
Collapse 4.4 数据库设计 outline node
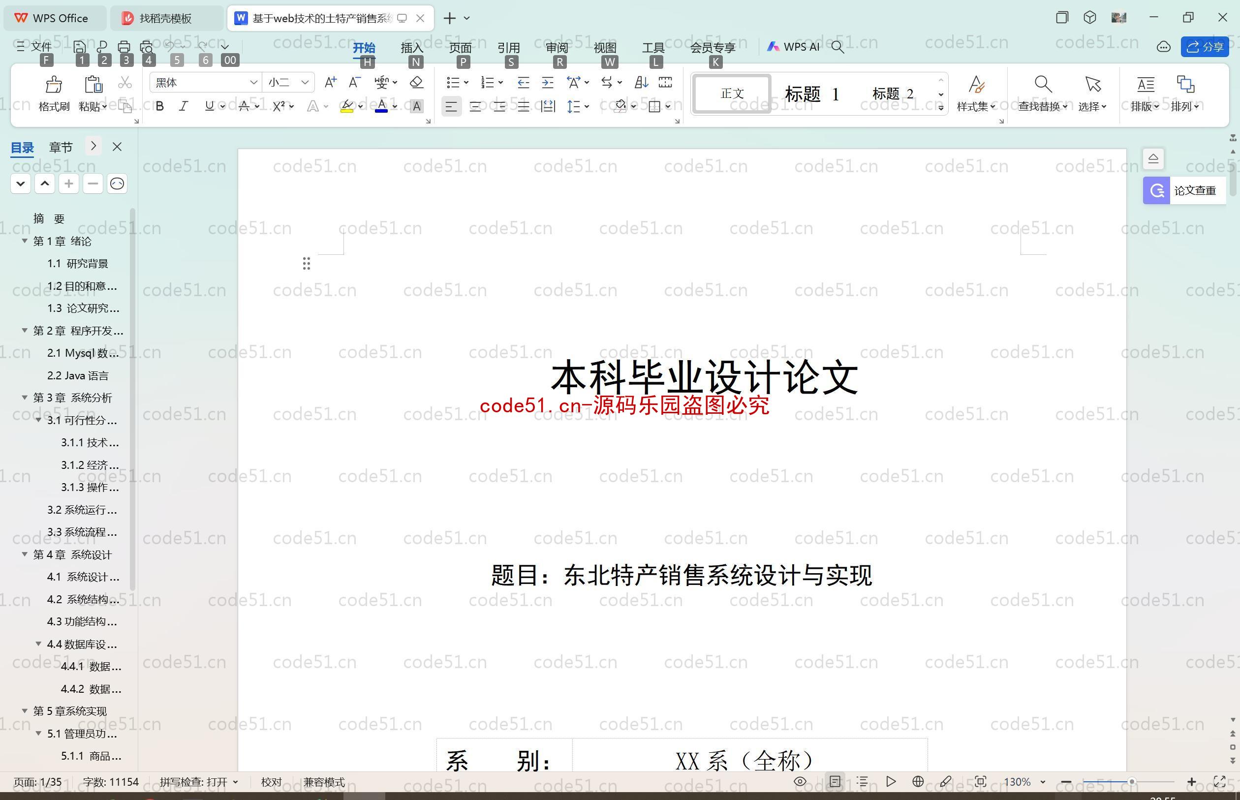[38, 644]
